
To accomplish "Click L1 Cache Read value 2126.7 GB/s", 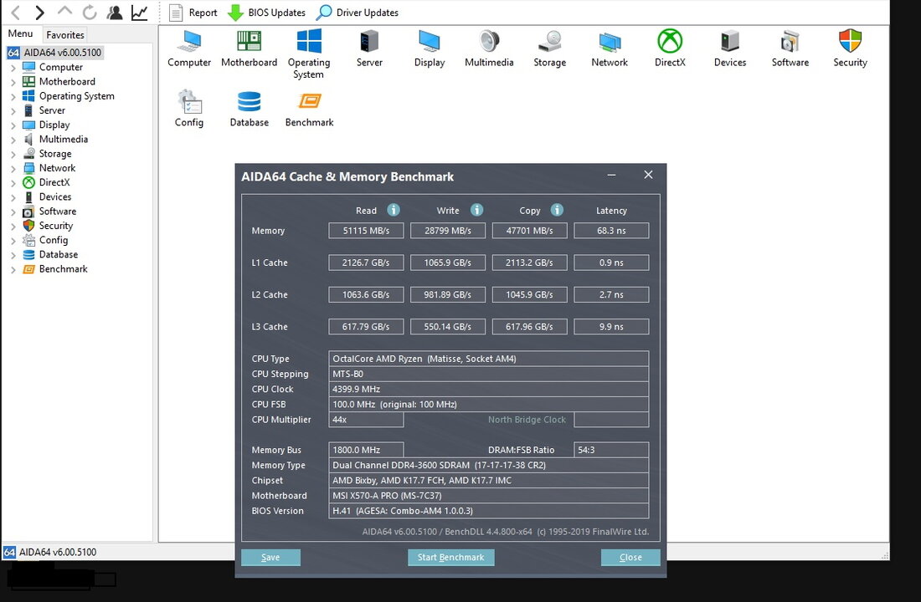I will (x=366, y=263).
